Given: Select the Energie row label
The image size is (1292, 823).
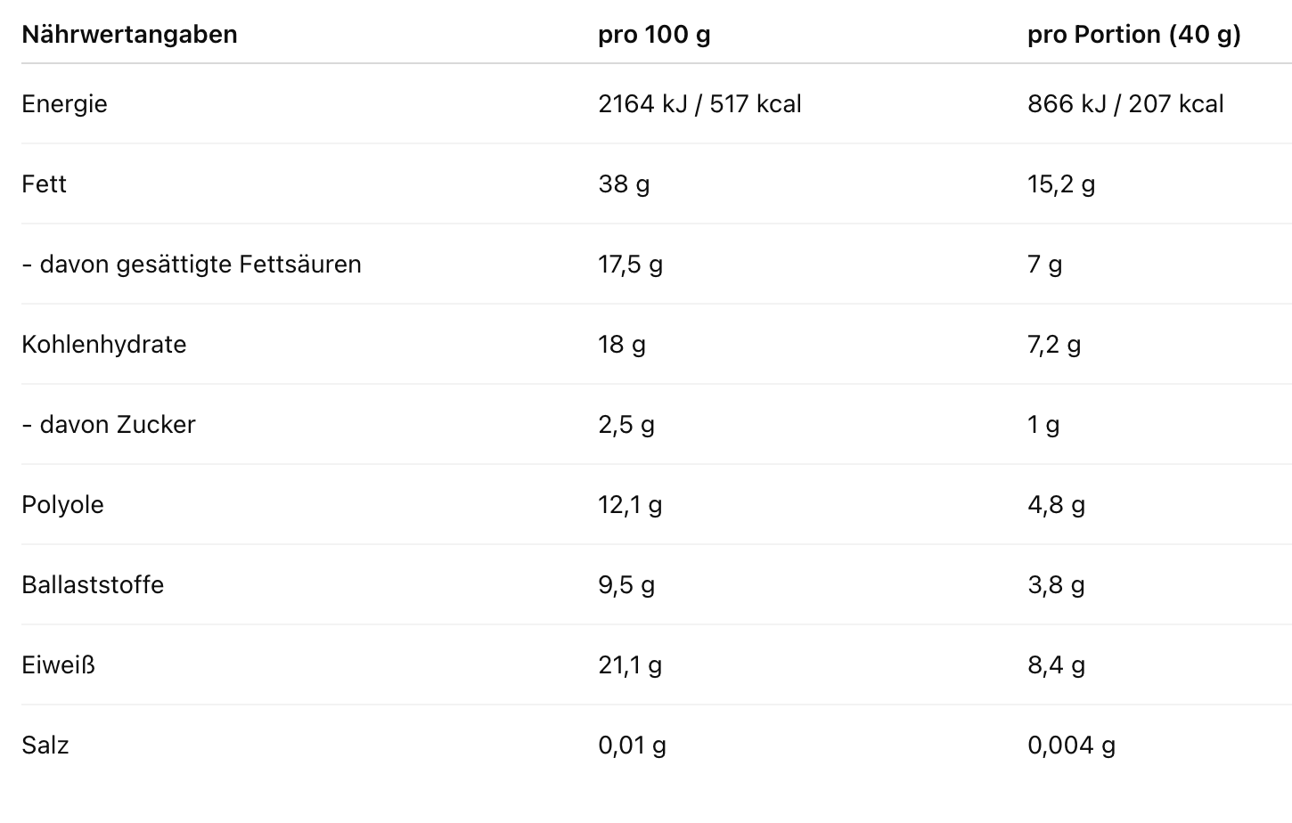Looking at the screenshot, I should point(64,104).
